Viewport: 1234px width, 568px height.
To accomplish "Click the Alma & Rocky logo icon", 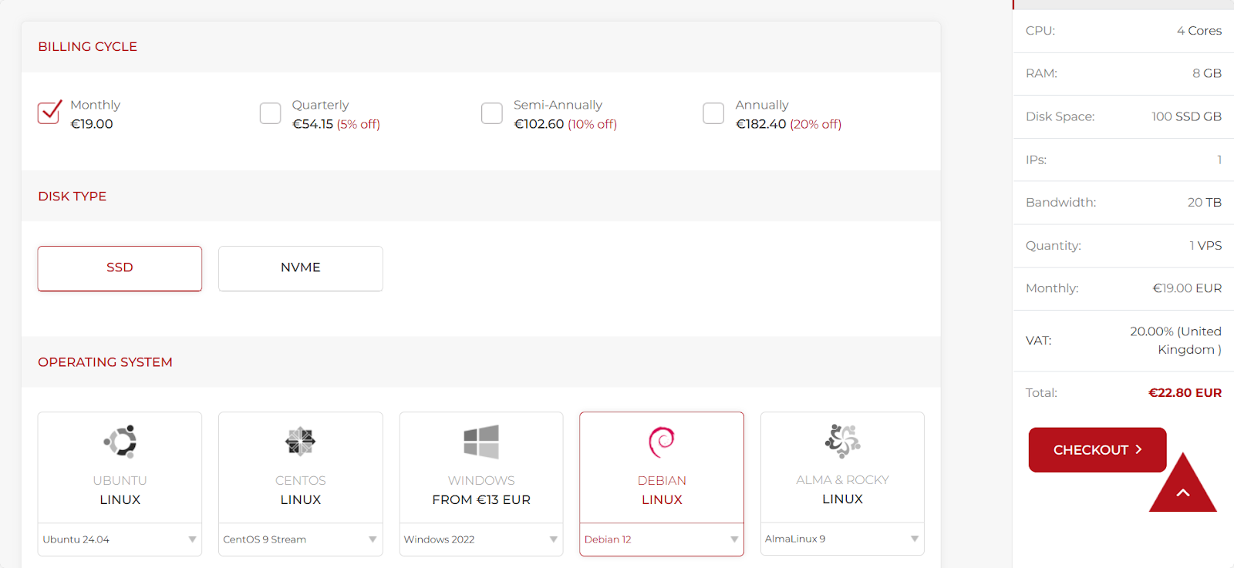I will 842,441.
